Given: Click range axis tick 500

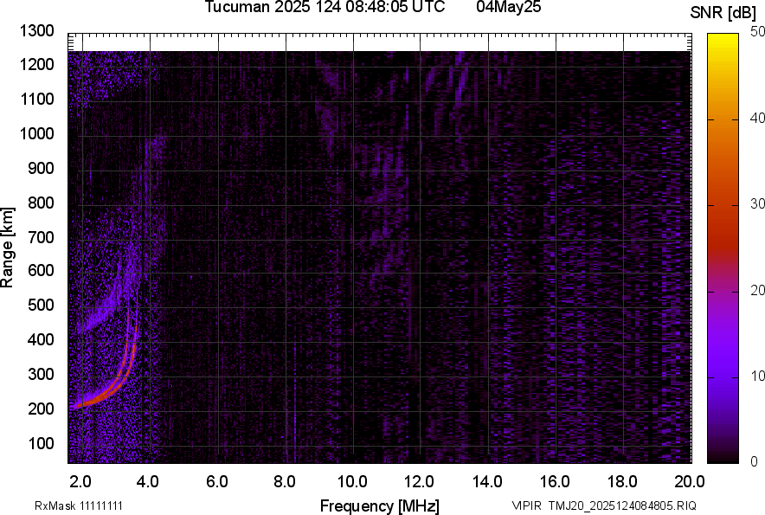Looking at the screenshot, I should coord(41,305).
